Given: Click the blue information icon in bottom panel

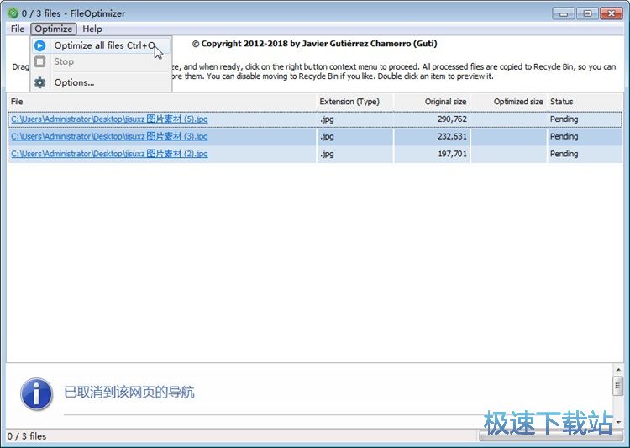Looking at the screenshot, I should 37,393.
